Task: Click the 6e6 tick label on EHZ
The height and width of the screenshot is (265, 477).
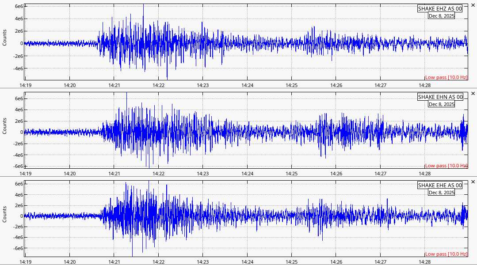Action: click(19, 6)
